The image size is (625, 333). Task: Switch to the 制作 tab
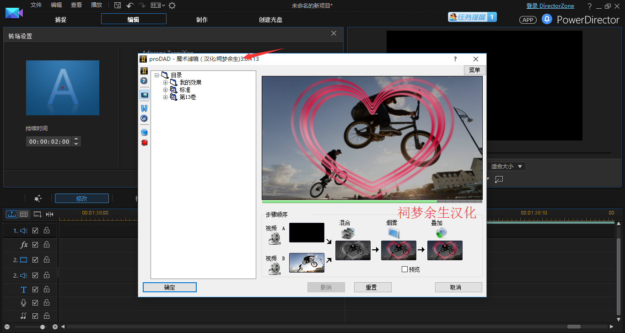202,20
